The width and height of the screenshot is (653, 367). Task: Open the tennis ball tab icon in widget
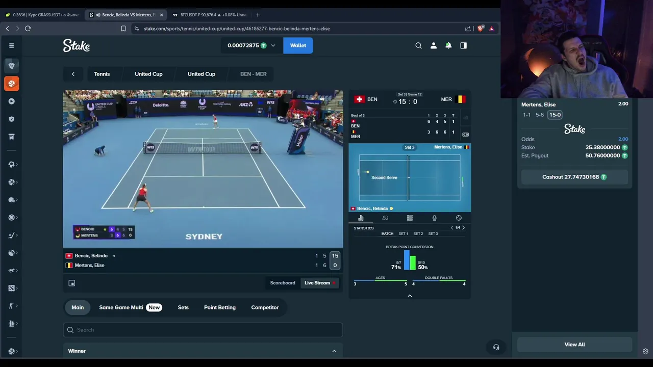click(x=459, y=218)
